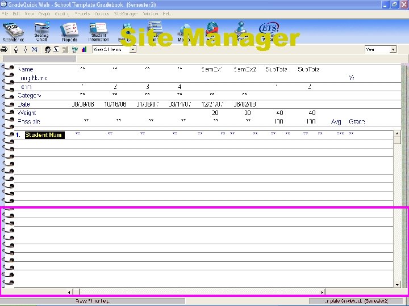Viewport: 409px width, 306px height.
Task: Click the date cell 10/16/06
Action: [x=115, y=104]
